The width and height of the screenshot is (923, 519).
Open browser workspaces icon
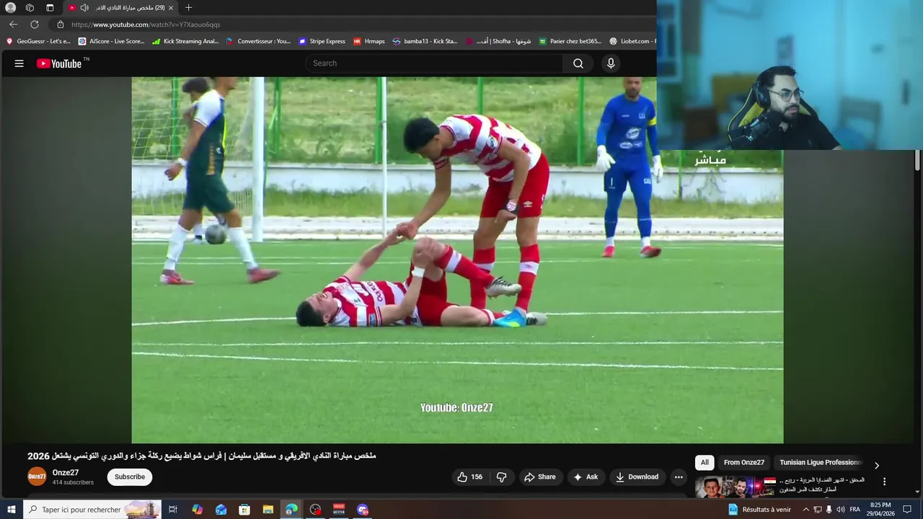[x=30, y=8]
